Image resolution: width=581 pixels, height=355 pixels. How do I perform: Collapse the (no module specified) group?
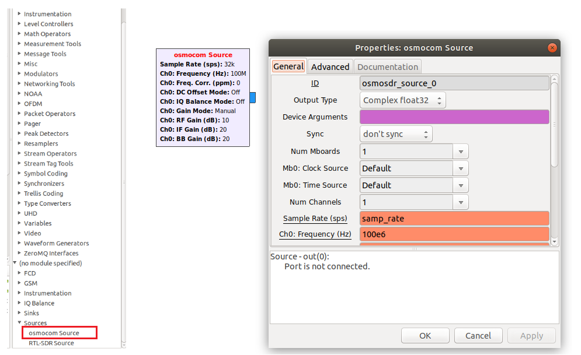click(x=15, y=263)
